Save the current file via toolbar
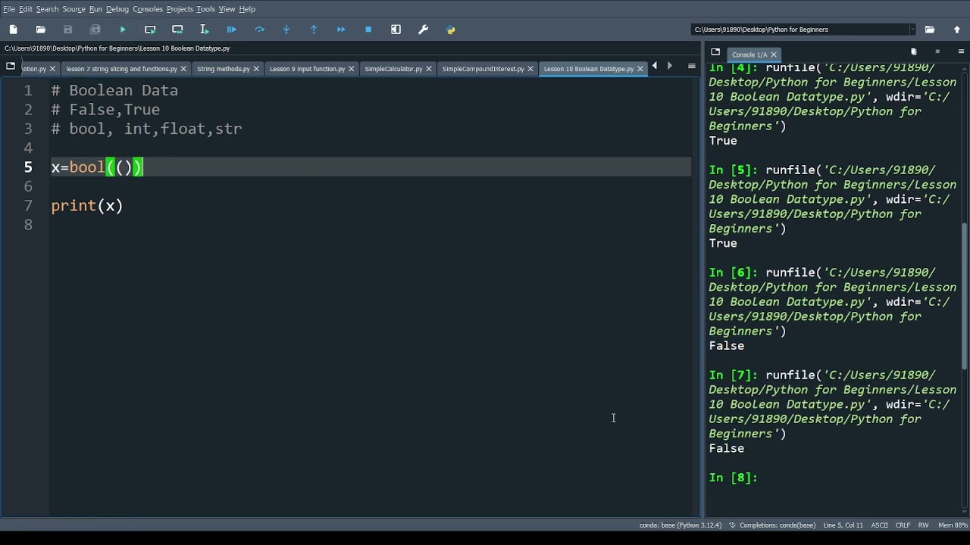Screen dimensions: 970x545 click(68, 30)
